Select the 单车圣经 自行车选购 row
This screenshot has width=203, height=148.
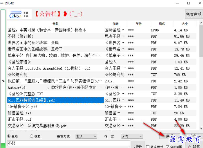point(102,55)
